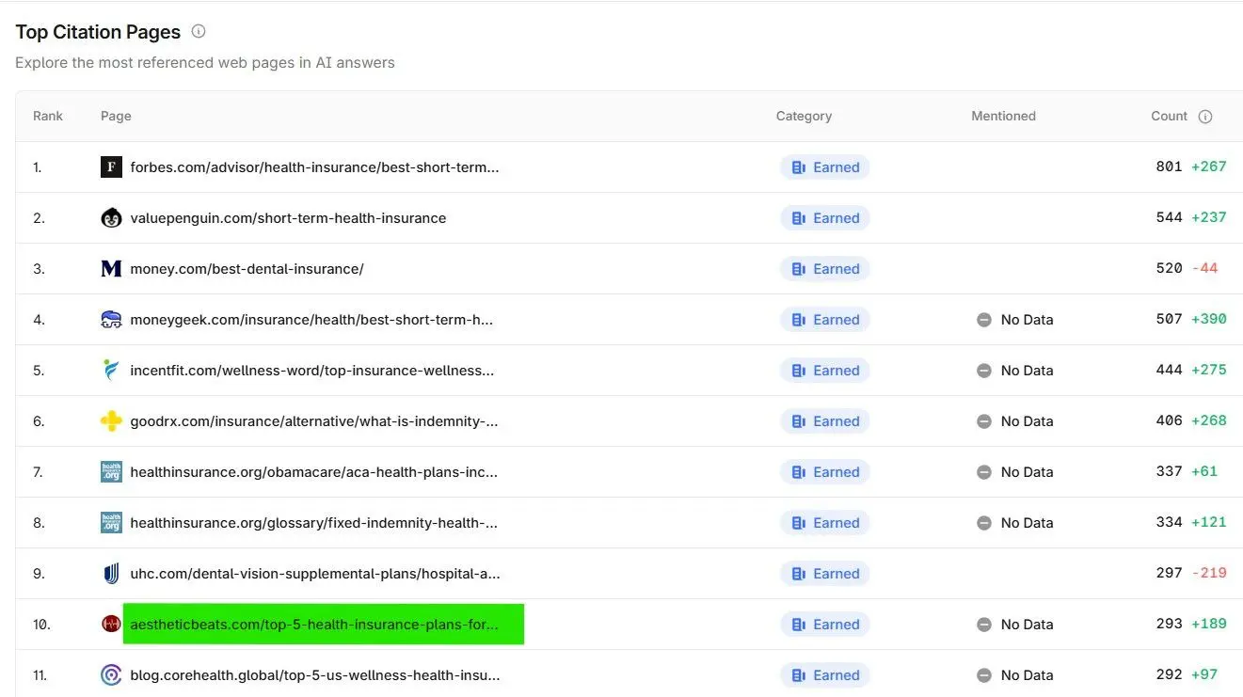The width and height of the screenshot is (1243, 697).
Task: Click the No Data icon in goodrx row
Action: 984,421
